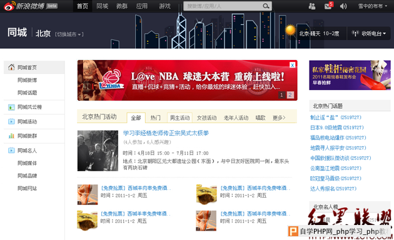Select the 微群 item in top navigation
The height and width of the screenshot is (240, 394).
pyautogui.click(x=122, y=6)
